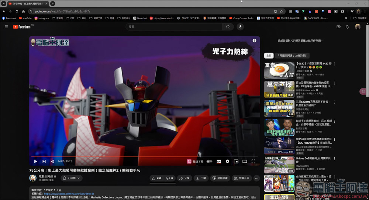Close the YouTube browser tab
The width and height of the screenshot is (369, 200).
pos(46,4)
